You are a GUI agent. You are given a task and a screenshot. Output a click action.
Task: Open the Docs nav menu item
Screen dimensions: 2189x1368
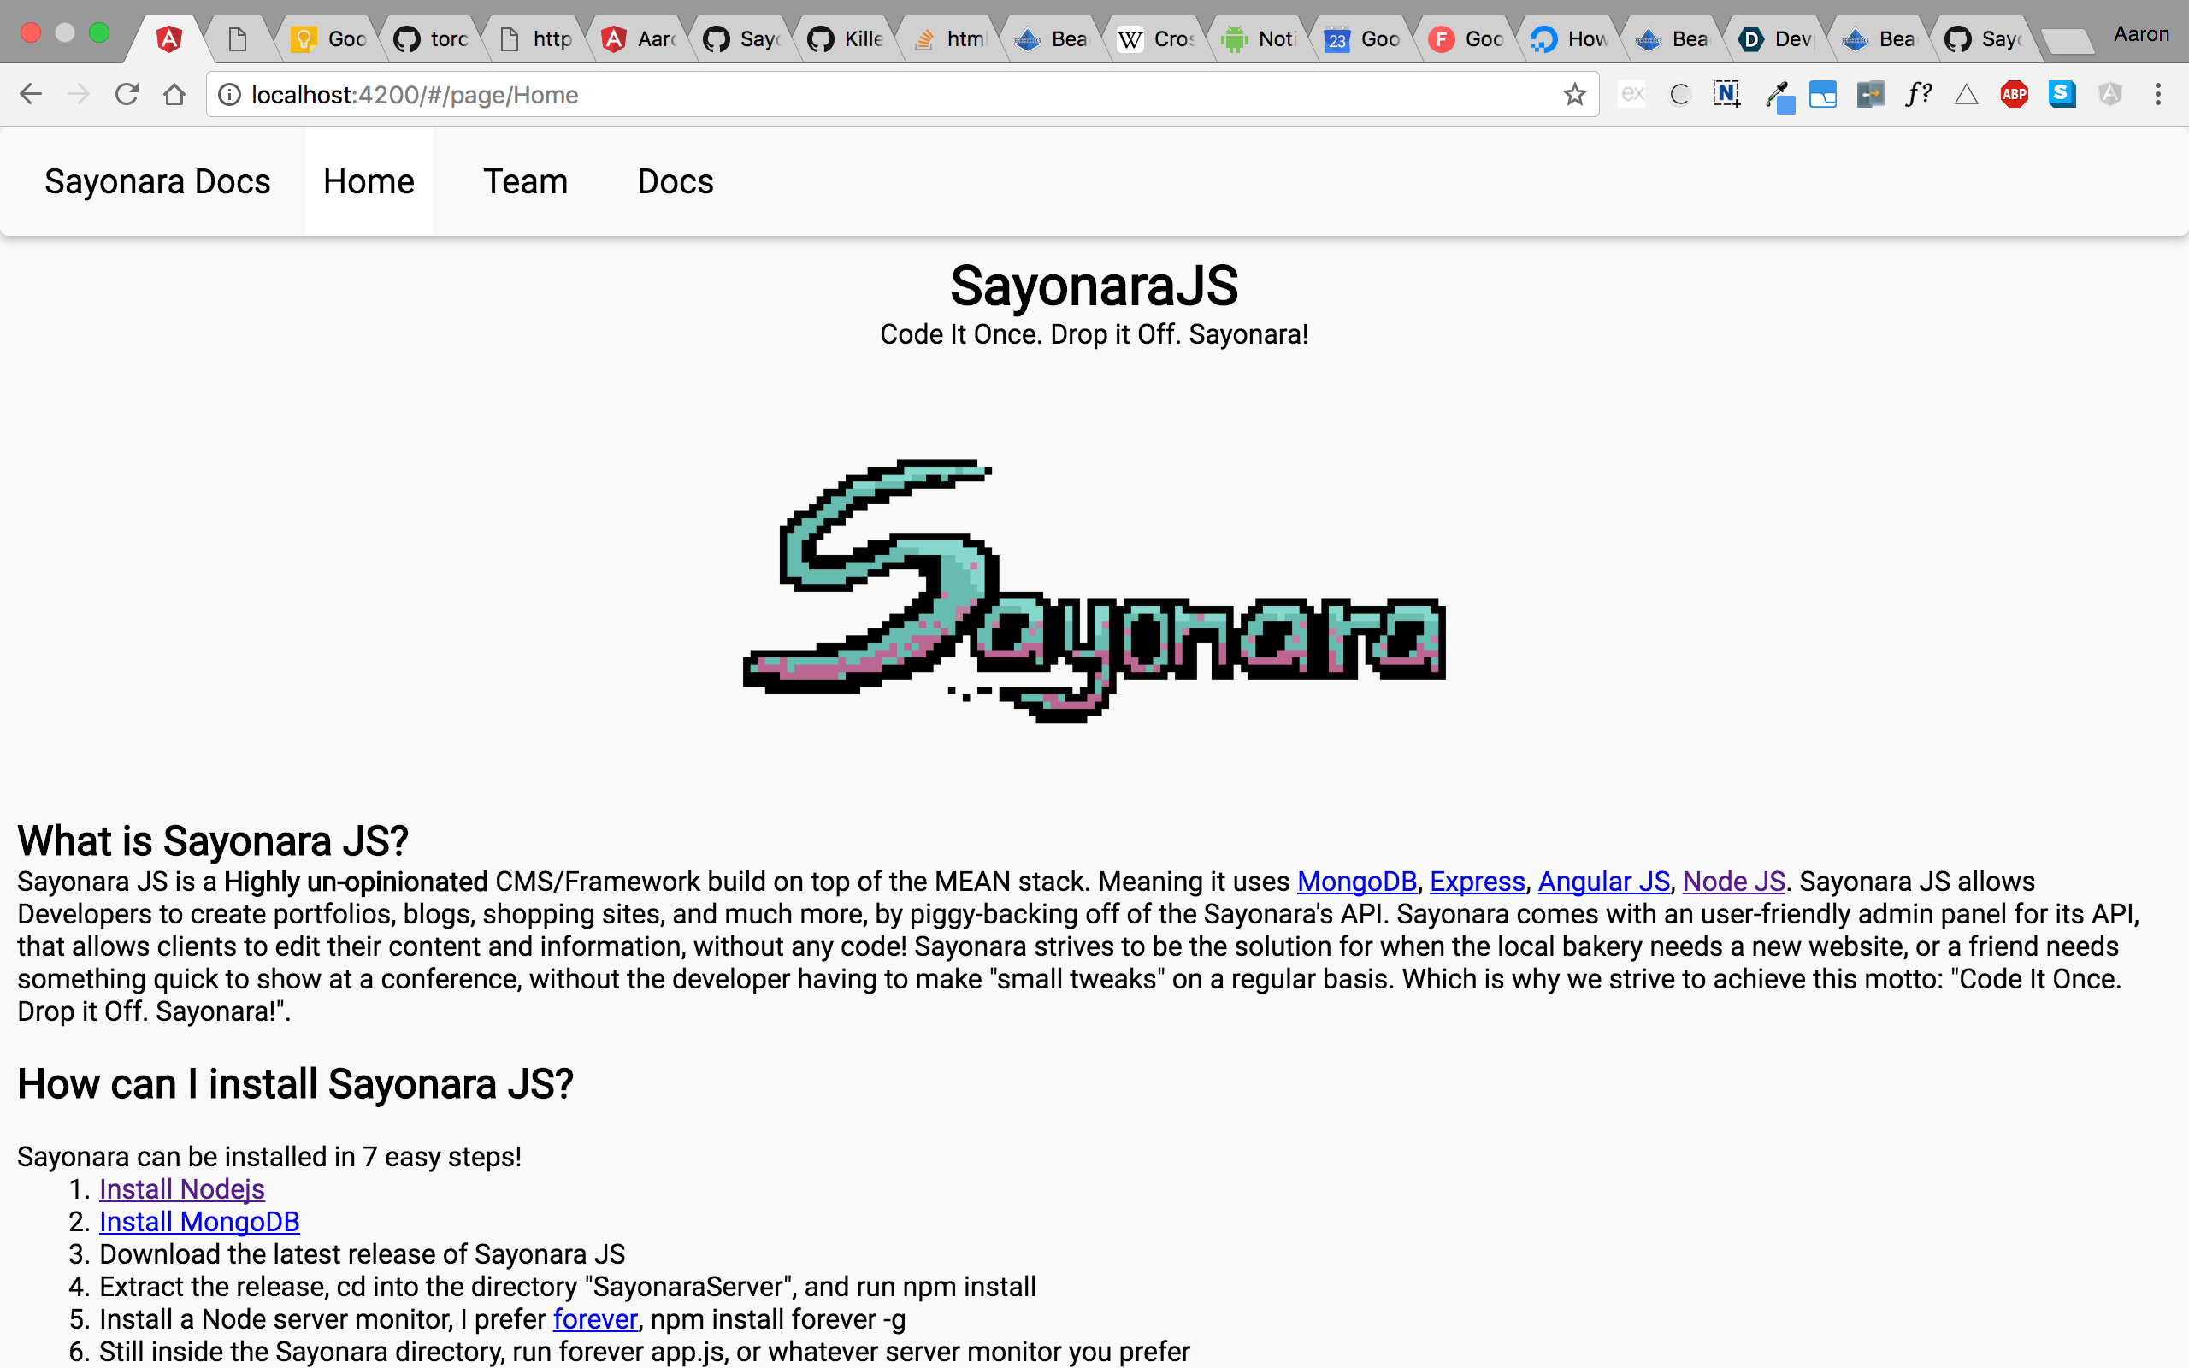tap(675, 182)
